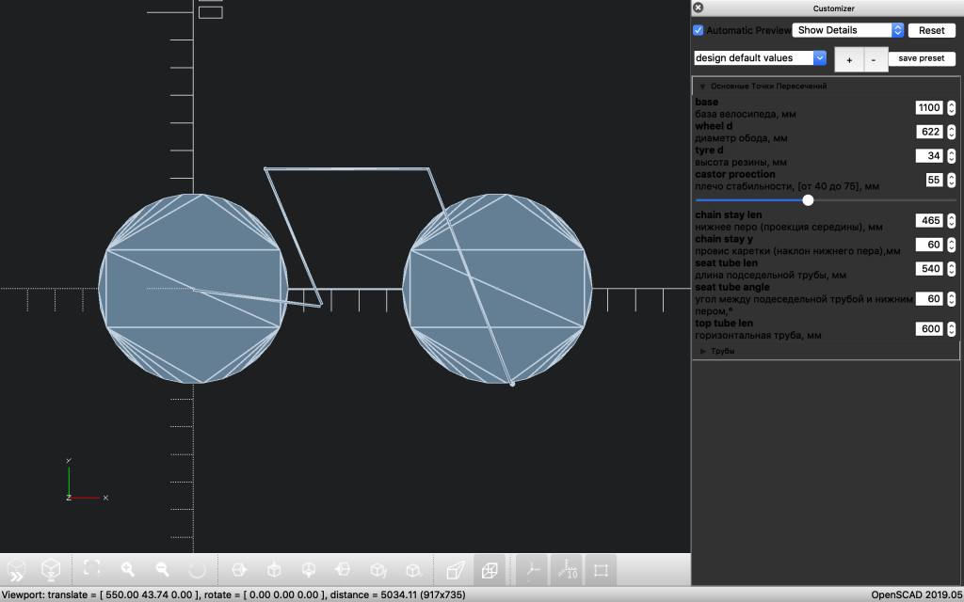
Task: Click the Preview icon in the bottom toolbar
Action: click(17, 570)
